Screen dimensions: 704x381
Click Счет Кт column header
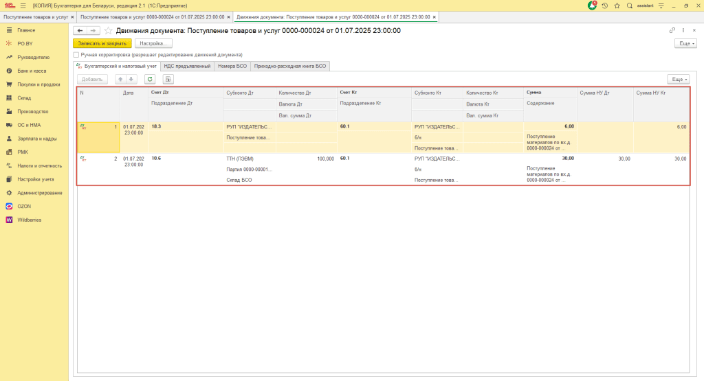(x=375, y=93)
